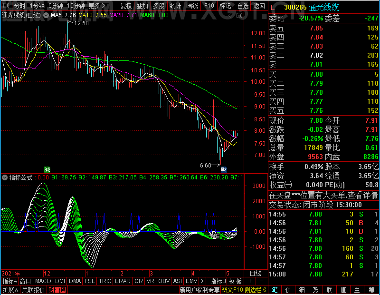Click the 新用户福利专享 link

(199, 290)
